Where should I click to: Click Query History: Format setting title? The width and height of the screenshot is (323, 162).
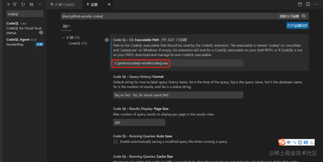coord(138,77)
